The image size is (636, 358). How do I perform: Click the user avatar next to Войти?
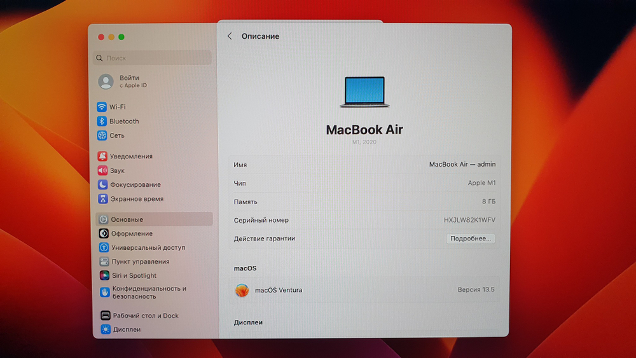[x=106, y=81]
